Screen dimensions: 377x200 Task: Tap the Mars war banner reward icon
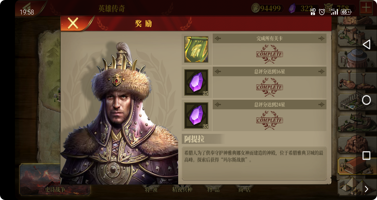click(196, 49)
